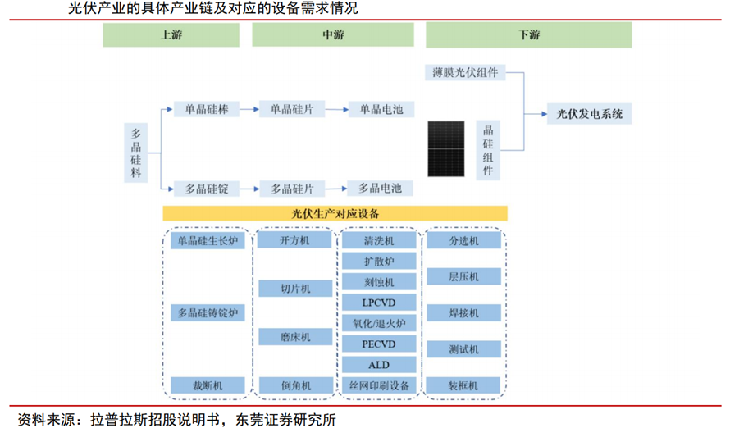730x428 pixels.
Task: Click the 切片机 equipment box
Action: [295, 289]
